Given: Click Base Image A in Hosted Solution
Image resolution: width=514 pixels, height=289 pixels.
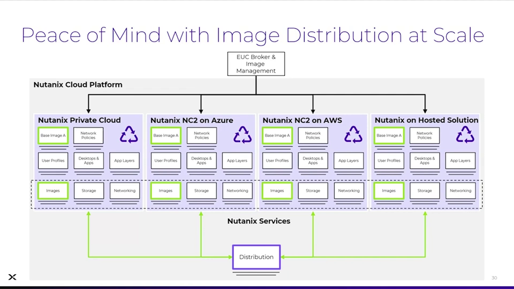Looking at the screenshot, I should pyautogui.click(x=389, y=135).
